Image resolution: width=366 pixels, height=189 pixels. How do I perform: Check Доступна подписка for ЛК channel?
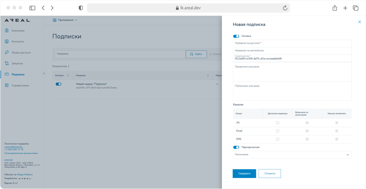click(277, 123)
